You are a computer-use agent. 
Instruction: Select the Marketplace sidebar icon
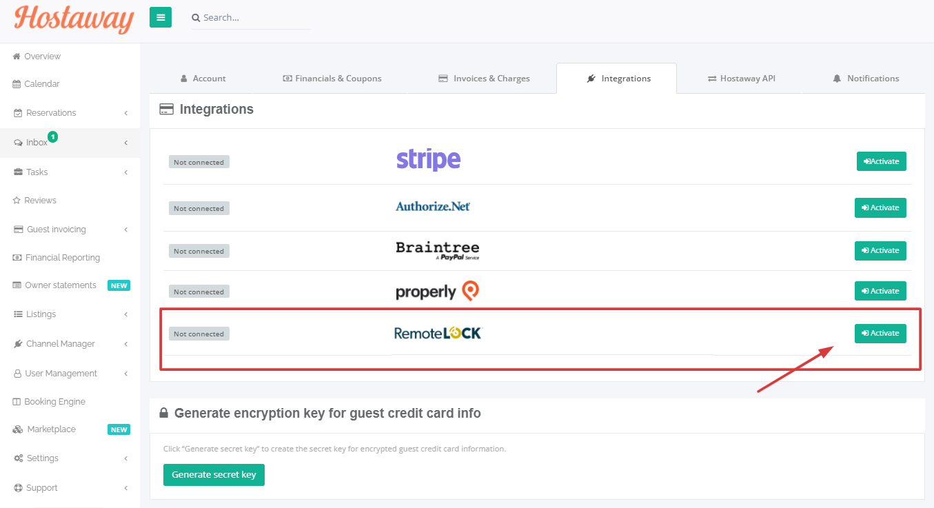(16, 429)
